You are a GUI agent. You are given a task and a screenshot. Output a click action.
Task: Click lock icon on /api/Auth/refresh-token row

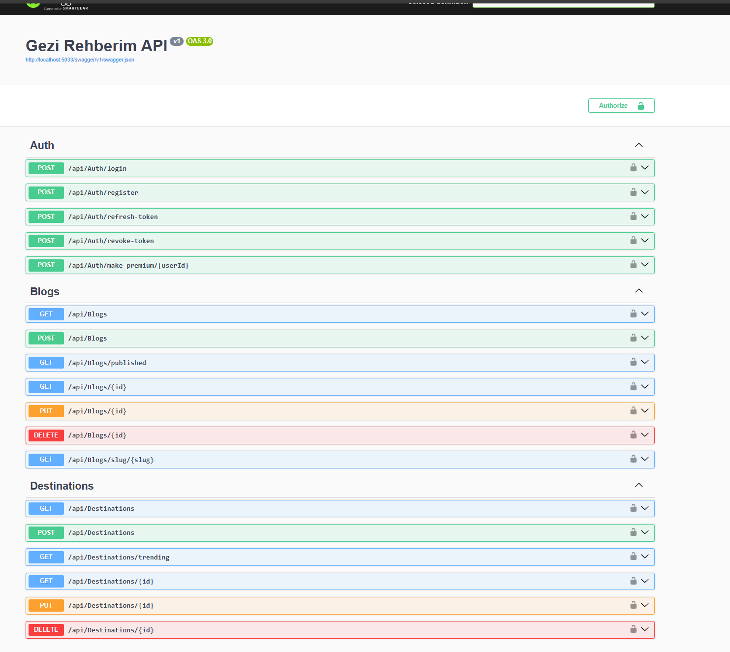click(634, 216)
